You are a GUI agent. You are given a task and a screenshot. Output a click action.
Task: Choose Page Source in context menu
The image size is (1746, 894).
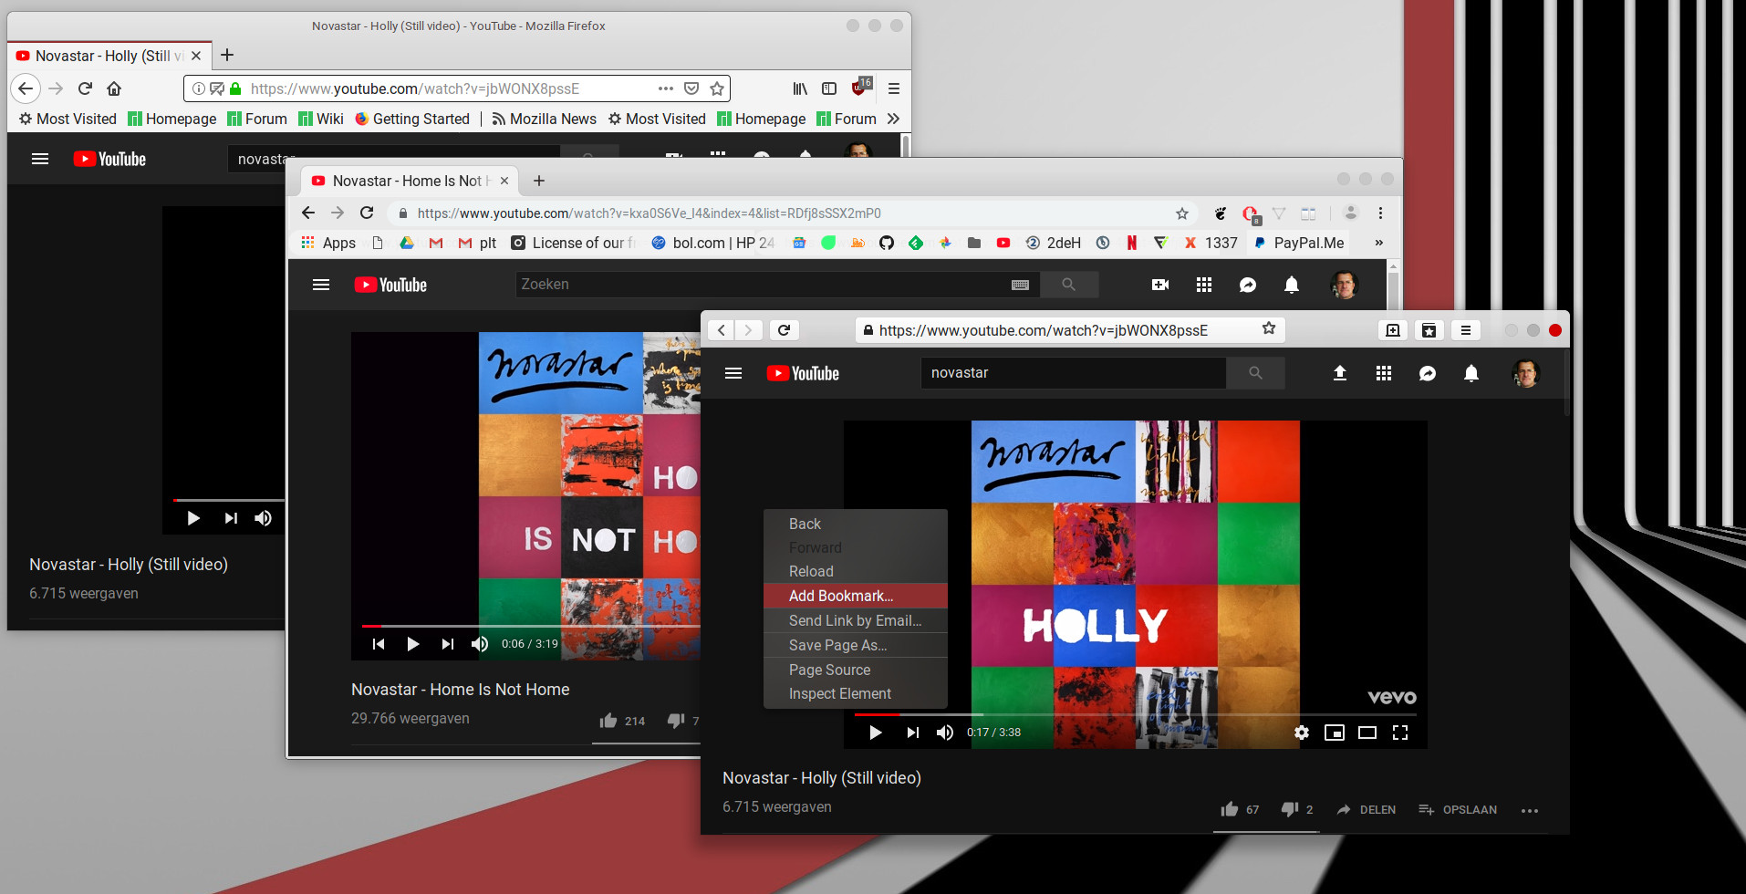[x=856, y=670]
